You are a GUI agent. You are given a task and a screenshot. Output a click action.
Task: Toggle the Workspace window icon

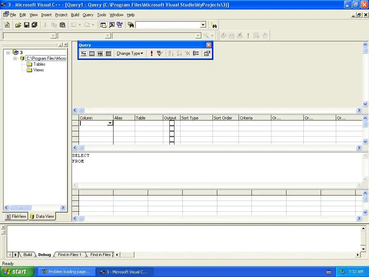pos(103,25)
